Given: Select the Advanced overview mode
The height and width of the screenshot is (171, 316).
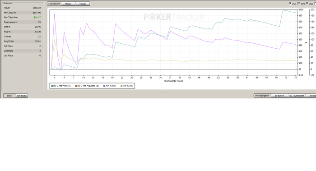Looking at the screenshot, I should [22, 96].
